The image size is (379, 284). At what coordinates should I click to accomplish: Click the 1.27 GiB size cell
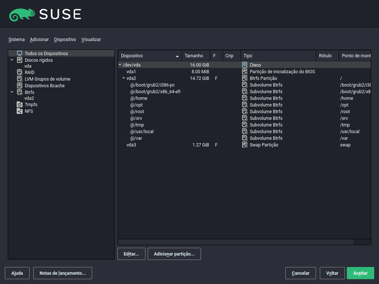(201, 145)
